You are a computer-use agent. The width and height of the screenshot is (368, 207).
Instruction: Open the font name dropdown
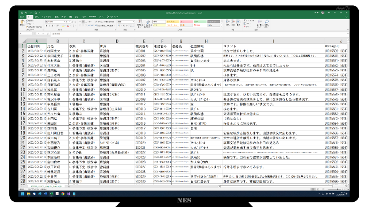pyautogui.click(x=64, y=22)
